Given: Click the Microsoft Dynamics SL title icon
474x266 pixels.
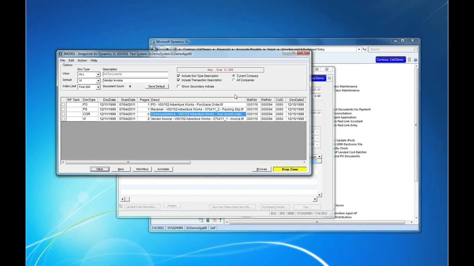Looking at the screenshot, I should point(153,42).
